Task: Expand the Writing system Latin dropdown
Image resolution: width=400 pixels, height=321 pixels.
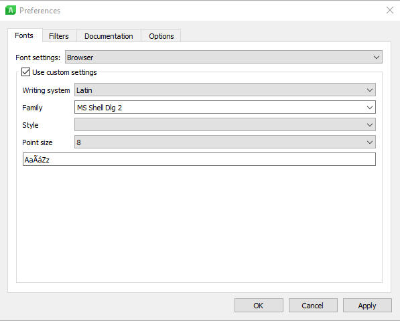Action: point(225,90)
